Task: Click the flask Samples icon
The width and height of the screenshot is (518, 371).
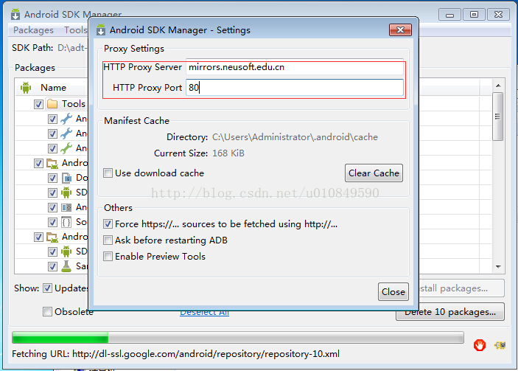Action: [x=66, y=266]
